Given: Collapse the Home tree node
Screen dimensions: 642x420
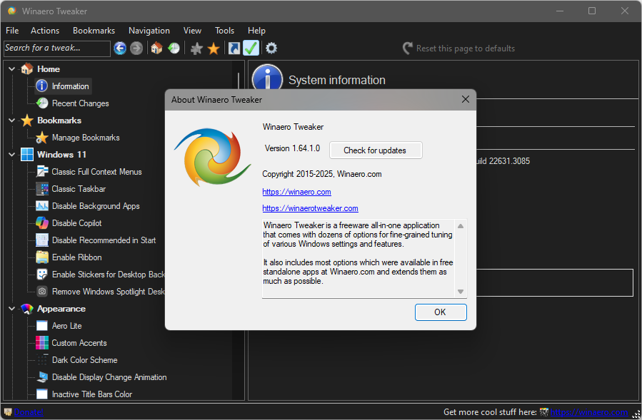Looking at the screenshot, I should tap(12, 69).
